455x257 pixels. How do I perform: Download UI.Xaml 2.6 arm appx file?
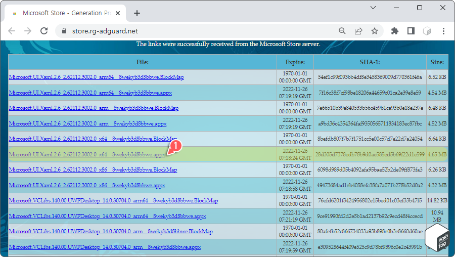pos(87,124)
